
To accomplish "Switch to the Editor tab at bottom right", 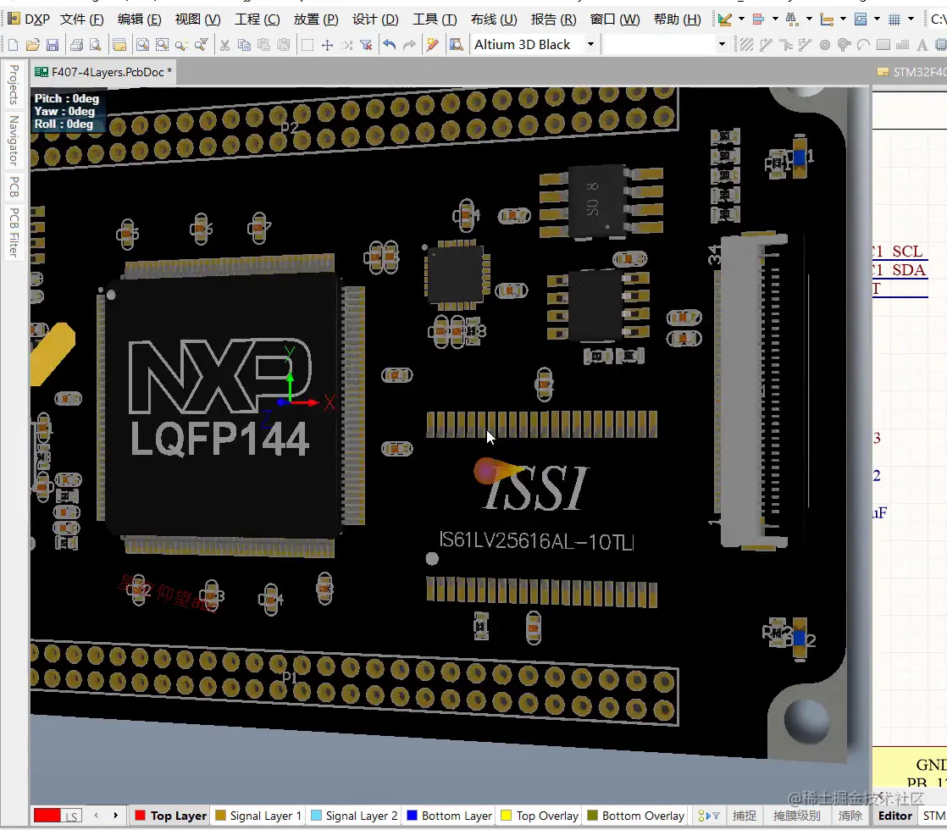I will 894,816.
